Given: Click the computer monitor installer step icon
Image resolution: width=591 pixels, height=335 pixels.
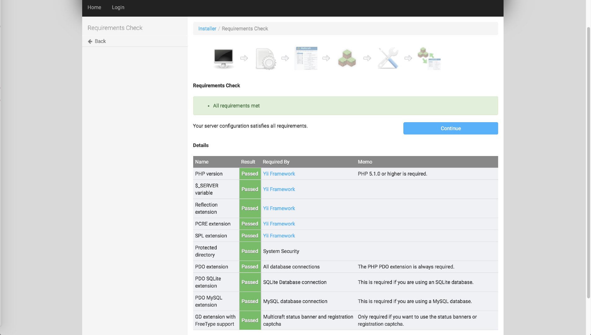Looking at the screenshot, I should [x=223, y=58].
